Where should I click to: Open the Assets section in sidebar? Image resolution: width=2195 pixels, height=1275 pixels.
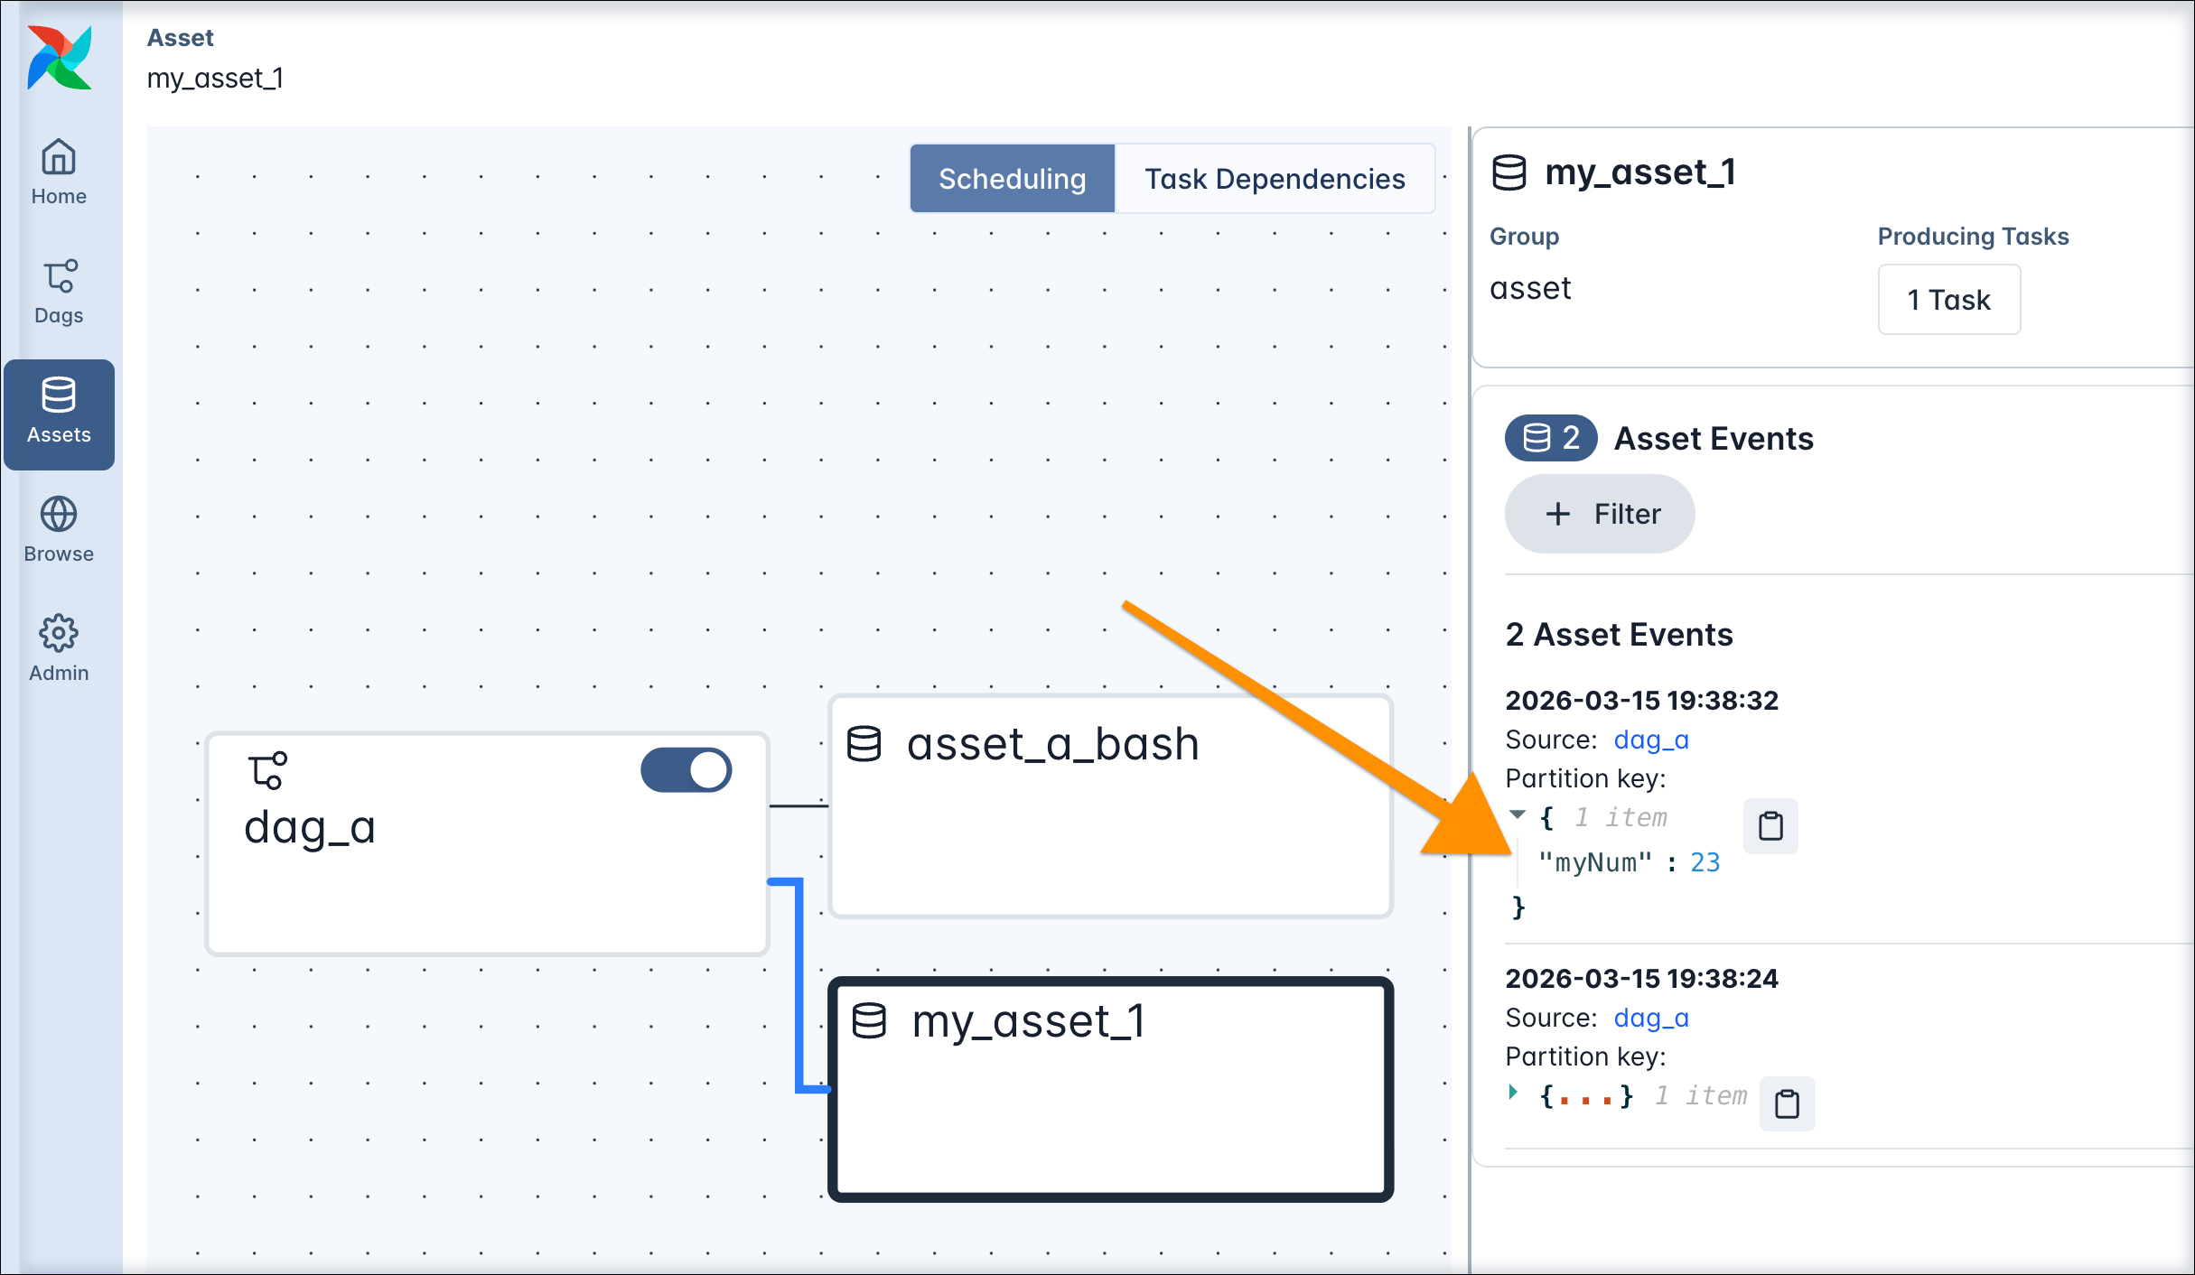tap(59, 415)
